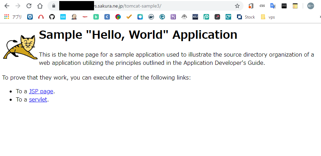321x156 pixels.
Task: Open the yellow notepad extension
Action: (295, 6)
